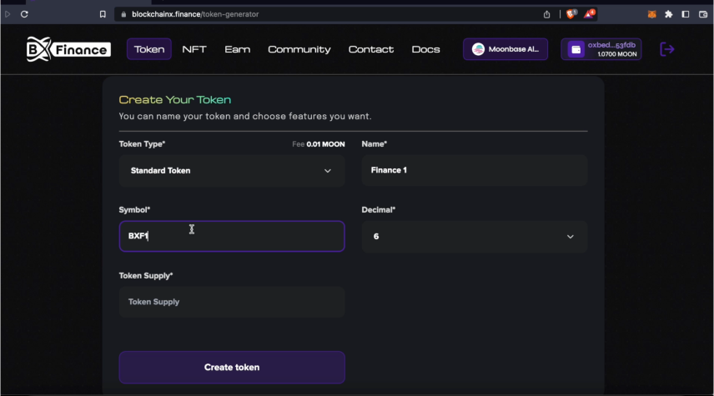This screenshot has height=396, width=714.
Task: Open the Decimal dropdown showing 6
Action: coord(475,237)
